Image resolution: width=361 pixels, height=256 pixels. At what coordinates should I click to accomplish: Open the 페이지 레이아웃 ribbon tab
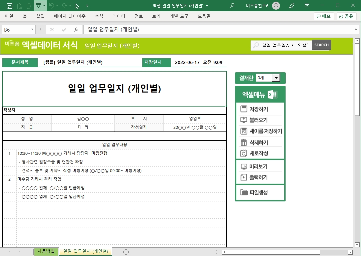click(70, 16)
